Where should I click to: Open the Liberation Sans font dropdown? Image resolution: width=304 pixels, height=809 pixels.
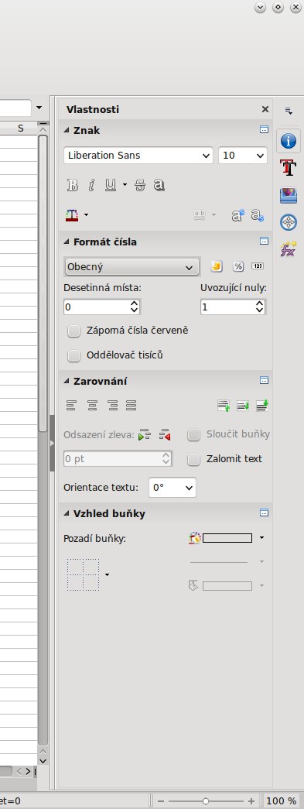[x=138, y=156]
